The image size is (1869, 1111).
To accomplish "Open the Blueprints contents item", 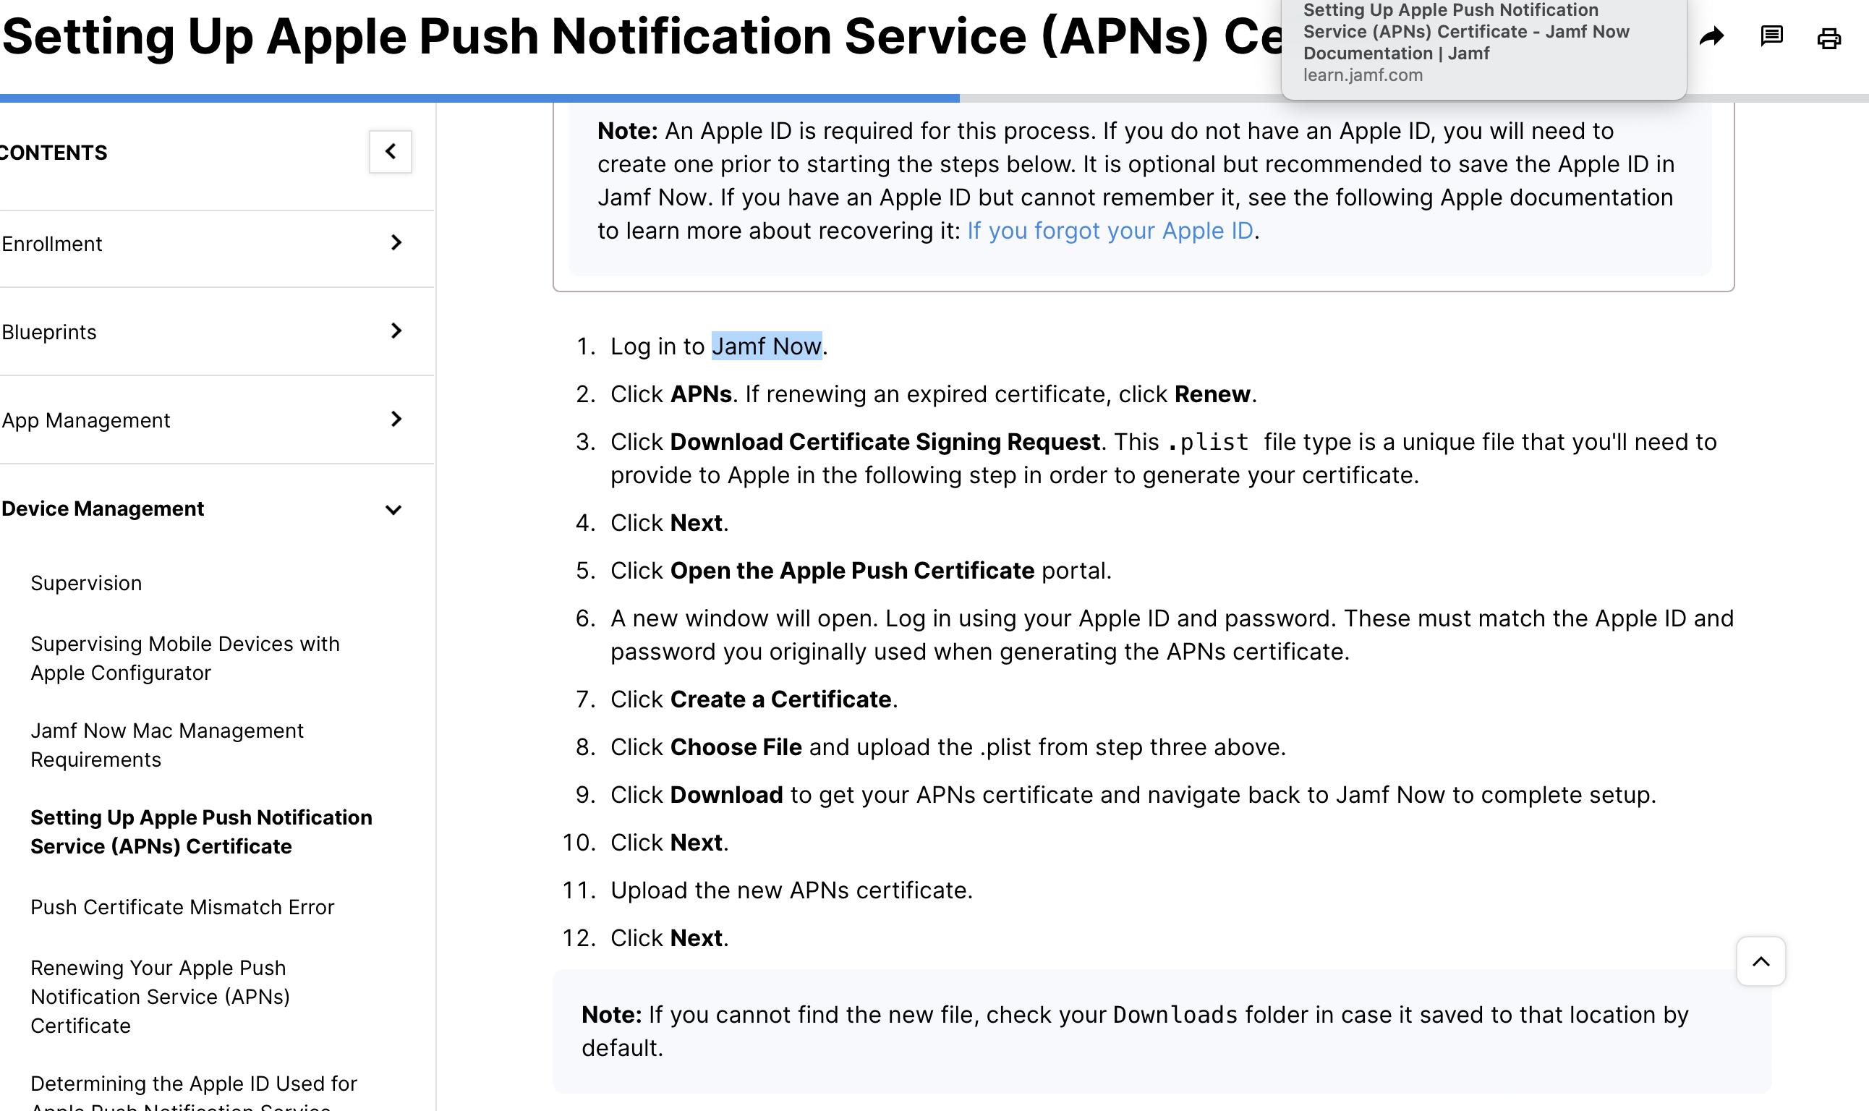I will click(48, 333).
